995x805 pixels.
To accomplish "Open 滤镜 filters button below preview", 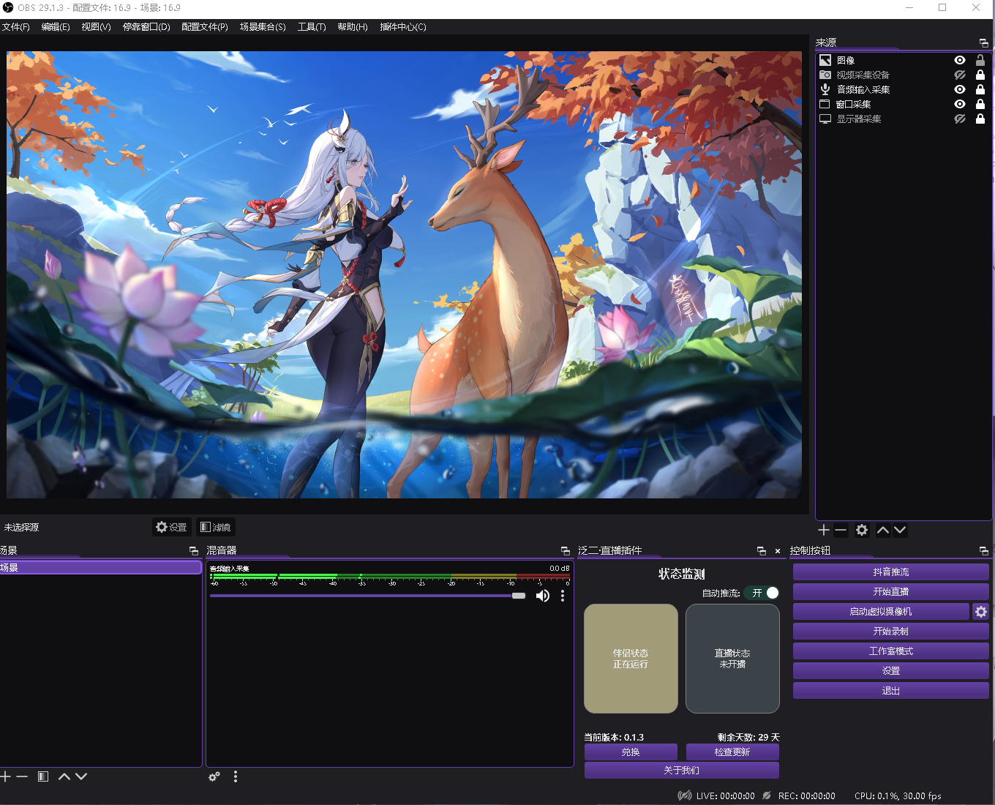I will [x=216, y=527].
